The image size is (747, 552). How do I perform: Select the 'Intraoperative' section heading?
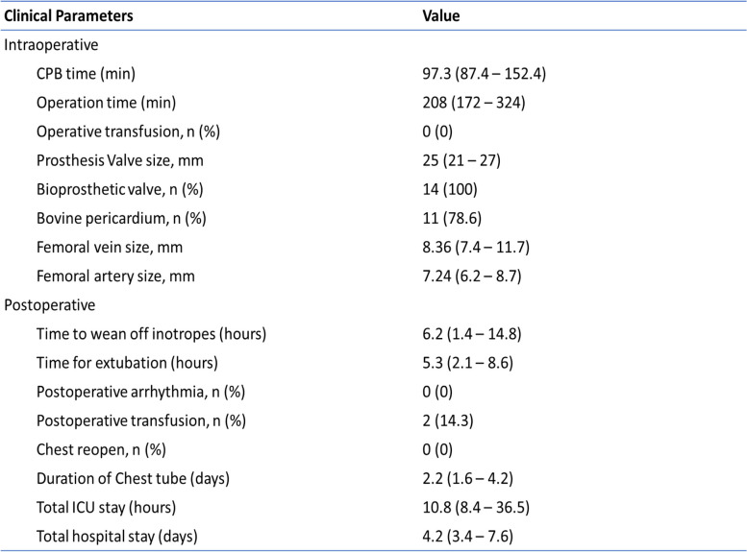coord(51,45)
